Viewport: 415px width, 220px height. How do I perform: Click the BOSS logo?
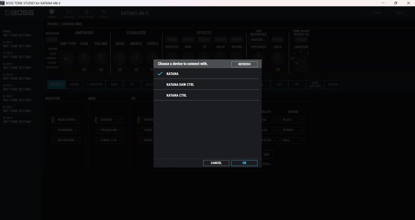[19, 13]
